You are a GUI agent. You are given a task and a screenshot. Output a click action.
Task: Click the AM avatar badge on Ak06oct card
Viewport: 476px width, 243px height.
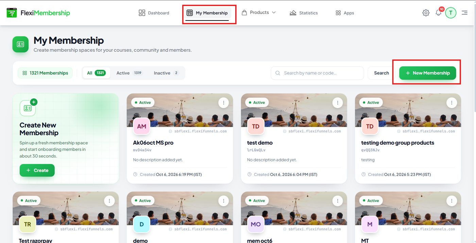coord(142,127)
